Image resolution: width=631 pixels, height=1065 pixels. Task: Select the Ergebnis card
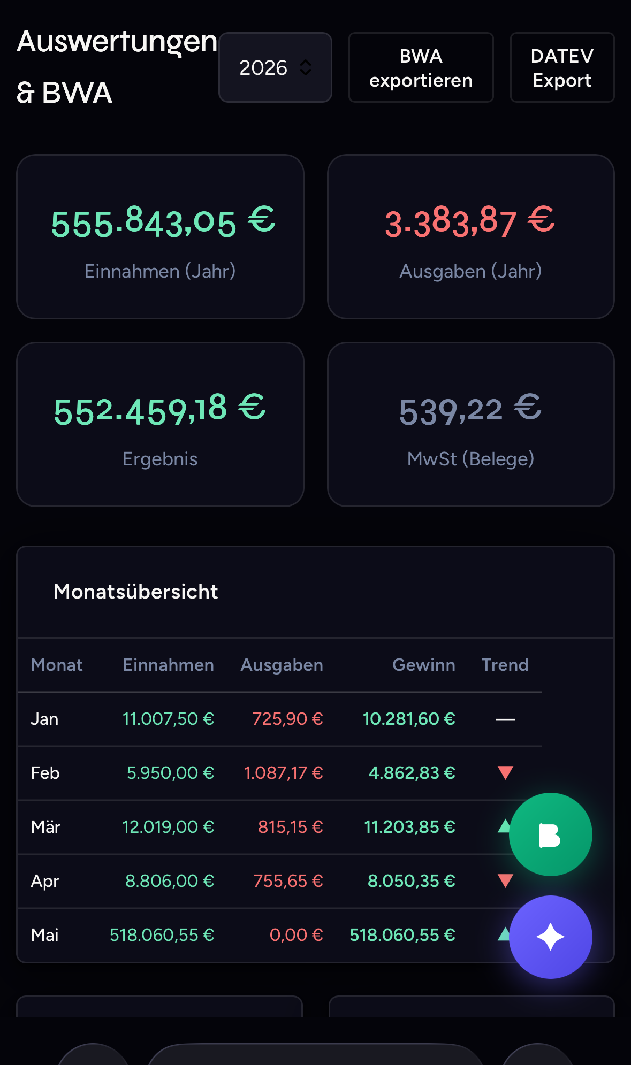point(160,425)
